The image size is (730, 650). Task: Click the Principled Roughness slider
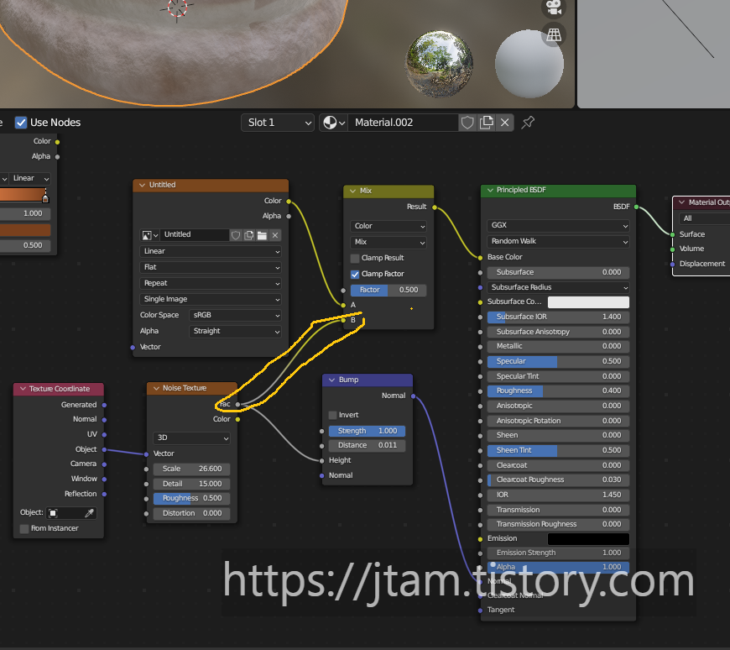coord(558,391)
